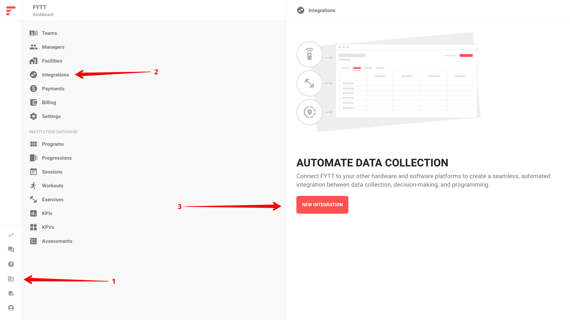This screenshot has width=570, height=320.
Task: Select Managers from the sidebar menu
Action: (53, 47)
